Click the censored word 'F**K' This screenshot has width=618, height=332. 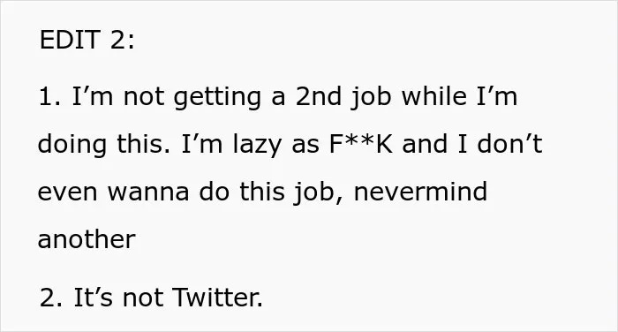click(360, 144)
